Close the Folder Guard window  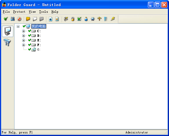tap(164, 5)
